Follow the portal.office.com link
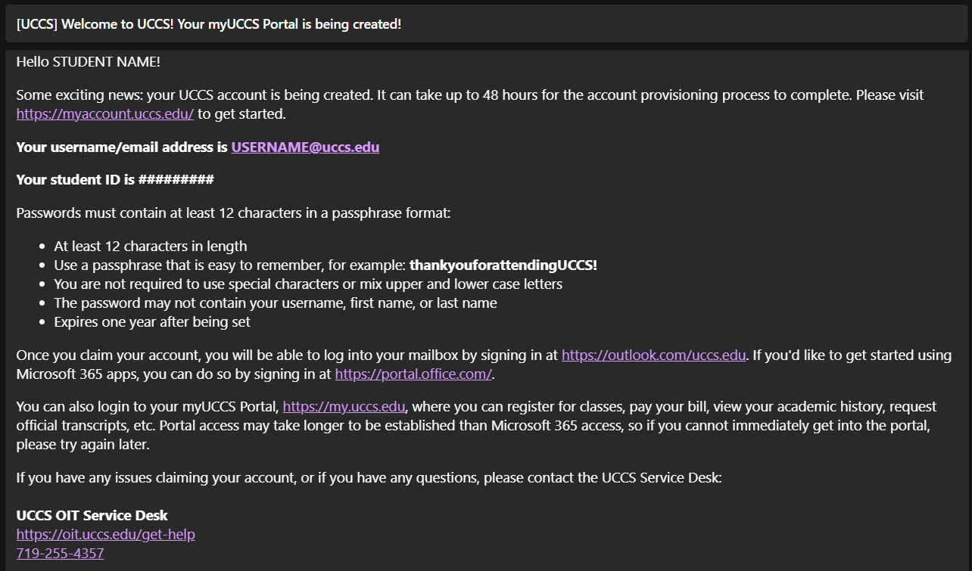The width and height of the screenshot is (972, 571). coord(413,374)
